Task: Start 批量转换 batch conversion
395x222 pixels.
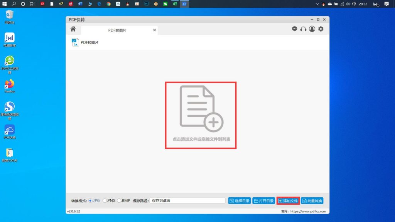Action: [312, 200]
